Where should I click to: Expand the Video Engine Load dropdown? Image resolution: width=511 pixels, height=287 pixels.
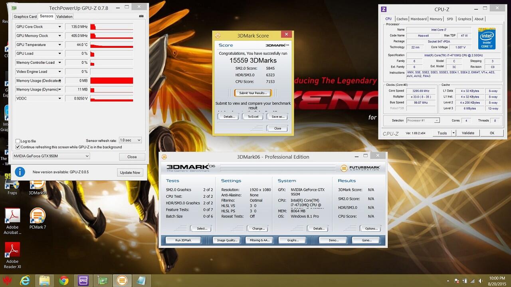tap(60, 72)
